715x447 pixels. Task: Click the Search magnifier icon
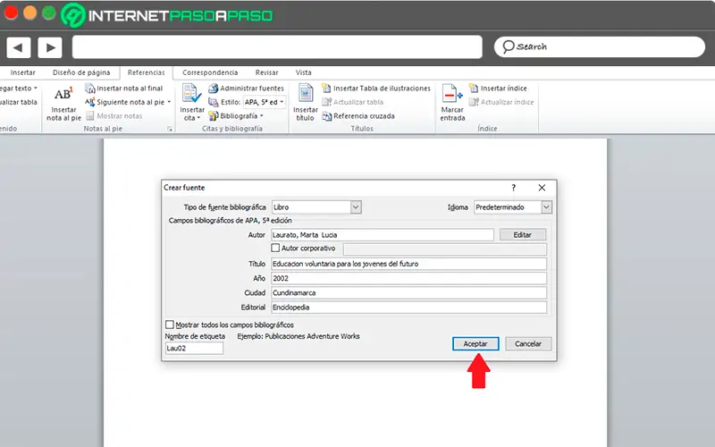tap(508, 46)
